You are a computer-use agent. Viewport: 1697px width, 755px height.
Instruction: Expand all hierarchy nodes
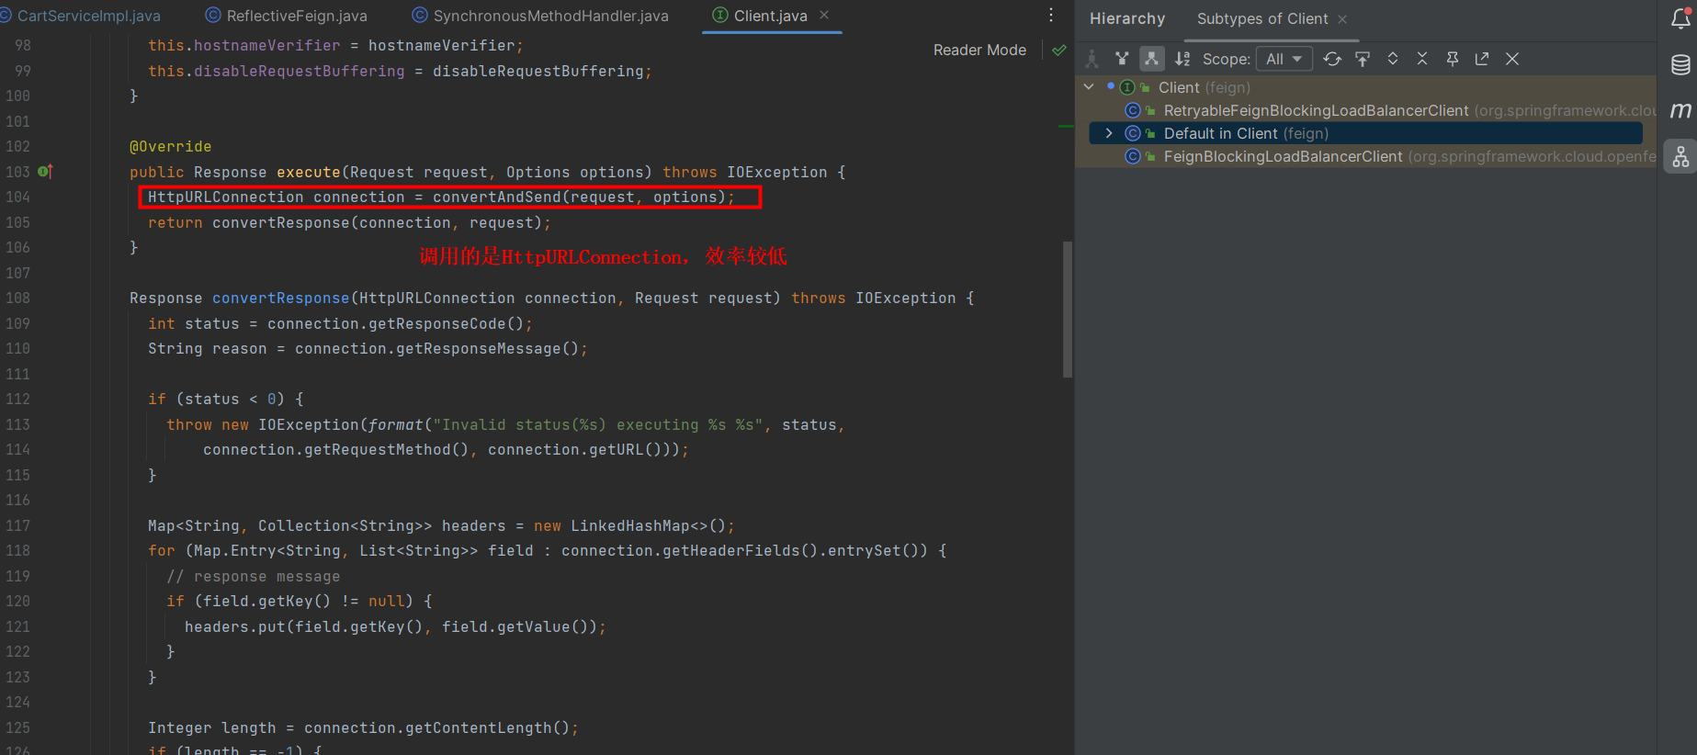[1393, 59]
